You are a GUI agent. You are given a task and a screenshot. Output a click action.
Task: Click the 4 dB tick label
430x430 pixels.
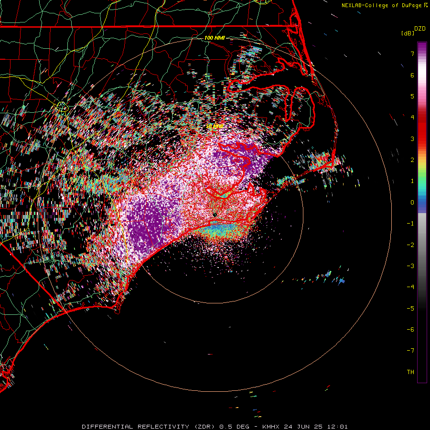tap(412, 118)
